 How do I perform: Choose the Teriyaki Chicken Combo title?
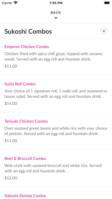click(x=26, y=121)
